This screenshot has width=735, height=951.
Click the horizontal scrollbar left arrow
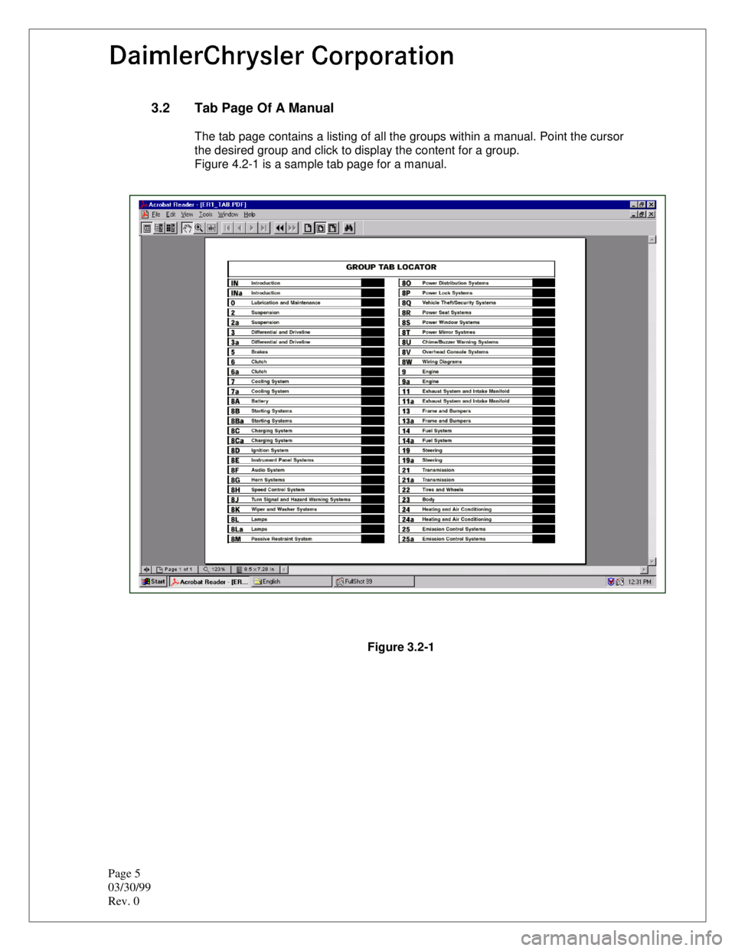(x=285, y=570)
